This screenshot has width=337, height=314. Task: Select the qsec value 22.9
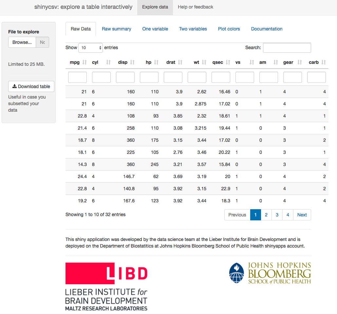[226, 189]
